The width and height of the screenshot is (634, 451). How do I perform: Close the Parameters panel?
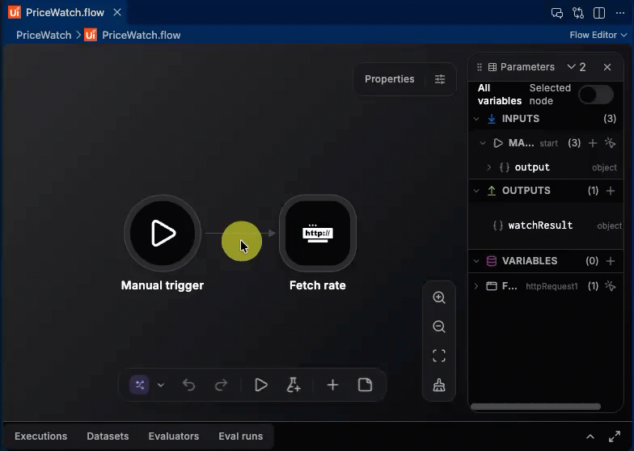pyautogui.click(x=607, y=67)
